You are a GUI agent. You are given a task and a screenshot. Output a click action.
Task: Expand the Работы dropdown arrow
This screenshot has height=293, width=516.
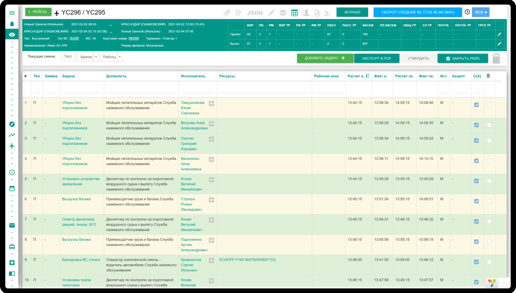(x=120, y=57)
